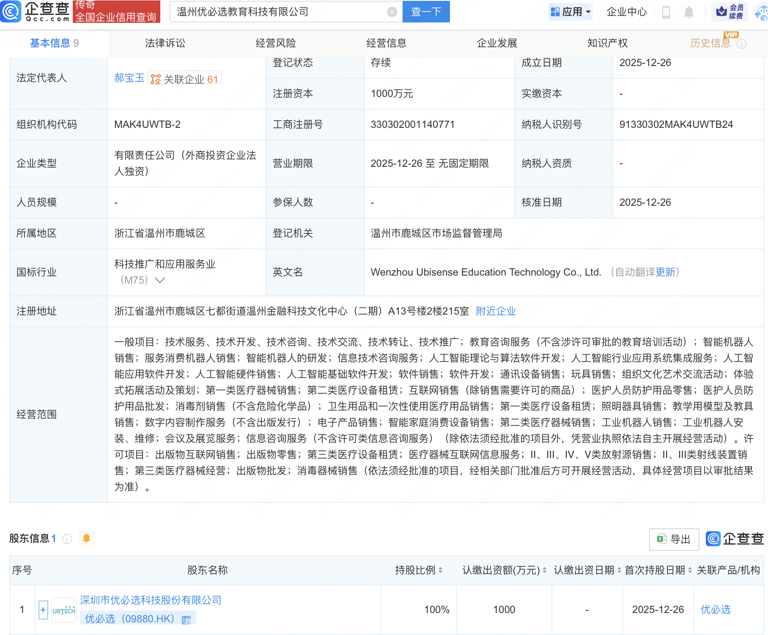Screen dimensions: 768x635
Task: Click the company name search field
Action: [x=279, y=12]
